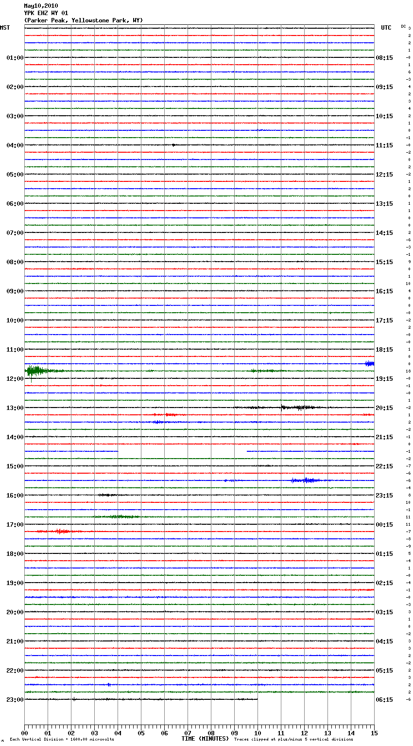Select the station code YPK EHZ WY 01
The image size is (413, 746).
(46, 13)
